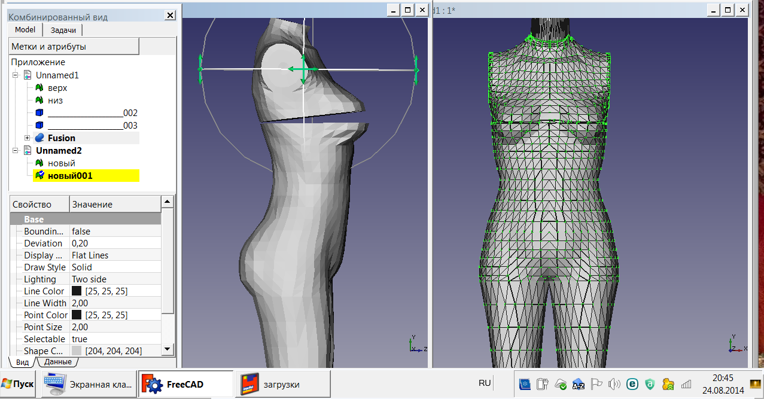Viewport: 764px width, 399px height.
Task: Click the property panel scroll up arrow
Action: (x=168, y=202)
